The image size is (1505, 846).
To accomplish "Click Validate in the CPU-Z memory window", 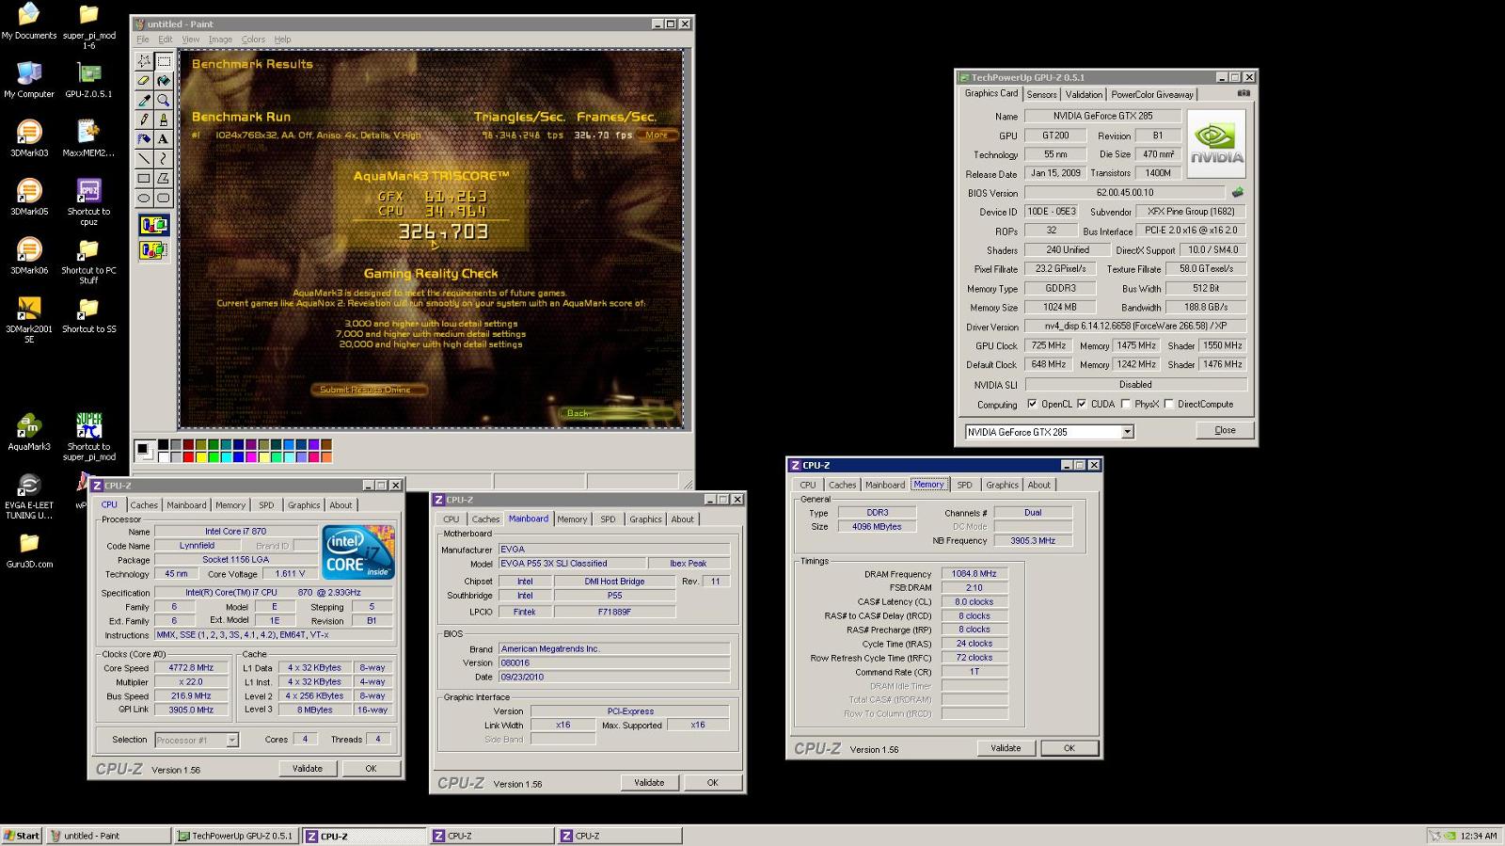I will tap(1006, 748).
